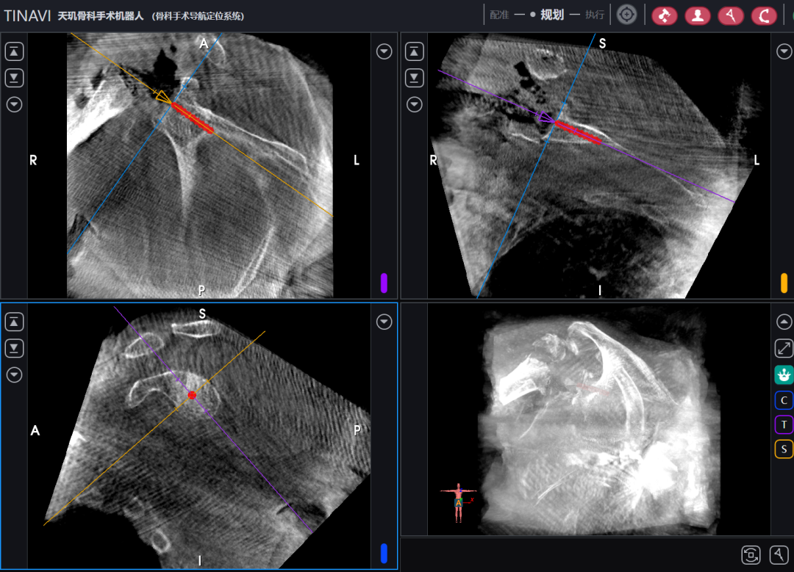Viewport: 794px width, 572px height.
Task: Click the red C-arm status icon
Action: pos(765,15)
